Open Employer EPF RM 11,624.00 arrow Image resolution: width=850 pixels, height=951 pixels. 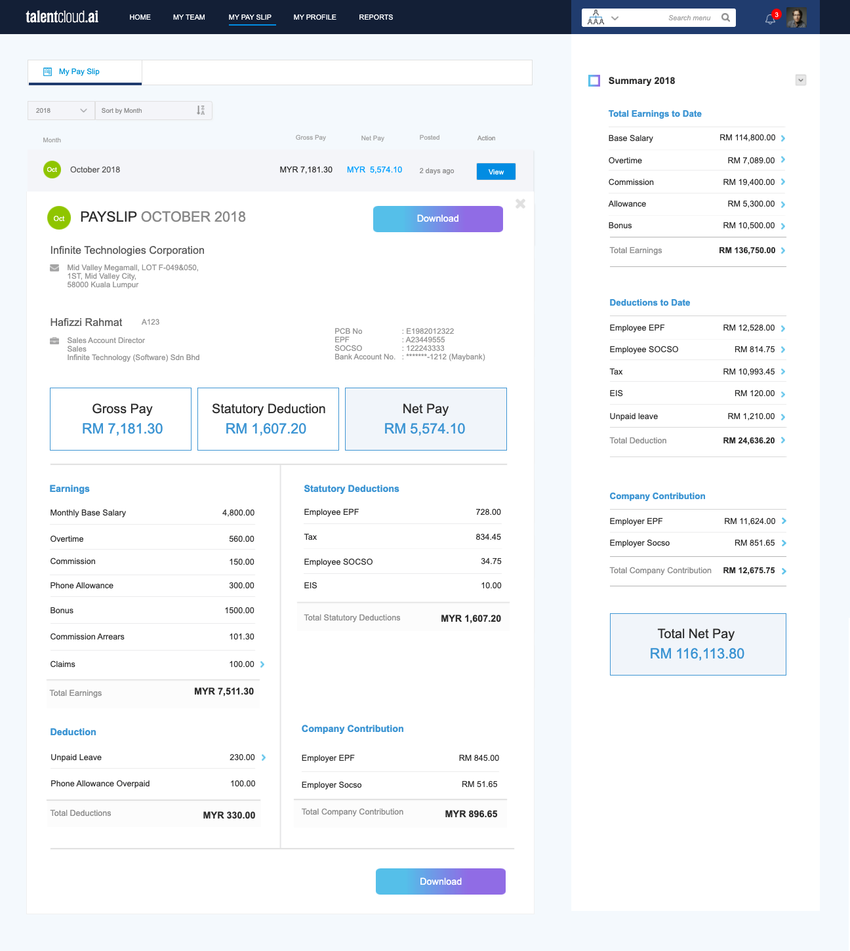(x=784, y=521)
